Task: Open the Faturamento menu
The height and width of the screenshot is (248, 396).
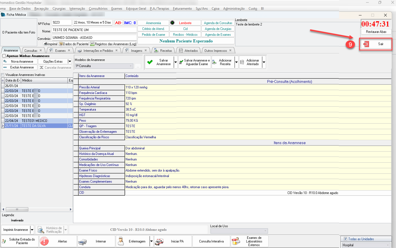Action: (182, 9)
